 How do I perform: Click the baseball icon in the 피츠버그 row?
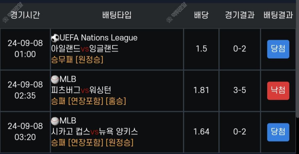(55, 79)
